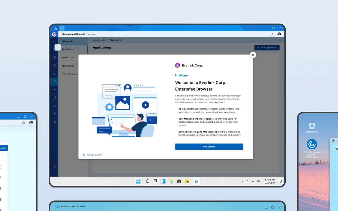The image size is (338, 211).
Task: Open the linked devices icon in the sidebar
Action: (54, 98)
